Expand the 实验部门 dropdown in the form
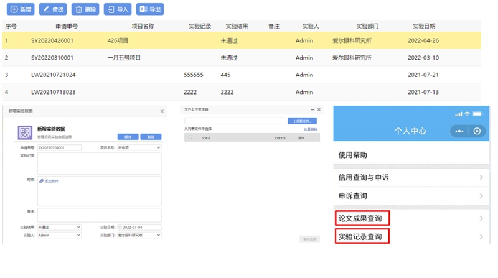Image resolution: width=498 pixels, height=278 pixels. click(139, 236)
